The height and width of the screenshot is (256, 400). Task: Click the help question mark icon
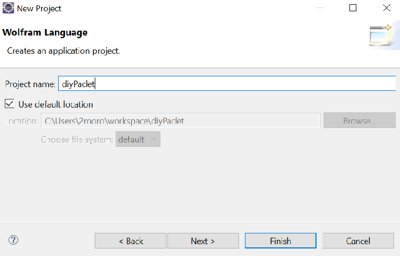13,240
